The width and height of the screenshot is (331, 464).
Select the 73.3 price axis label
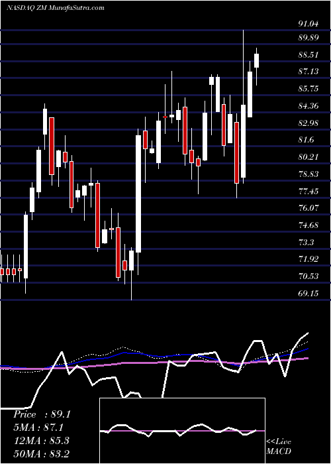tap(306, 242)
